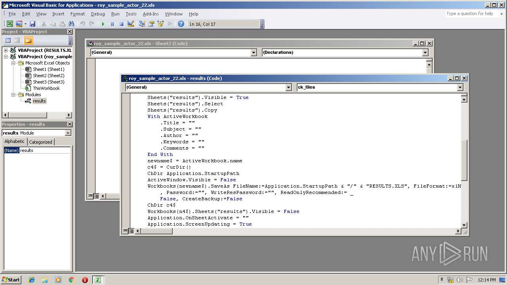Click the Start button on taskbar

(x=11, y=280)
